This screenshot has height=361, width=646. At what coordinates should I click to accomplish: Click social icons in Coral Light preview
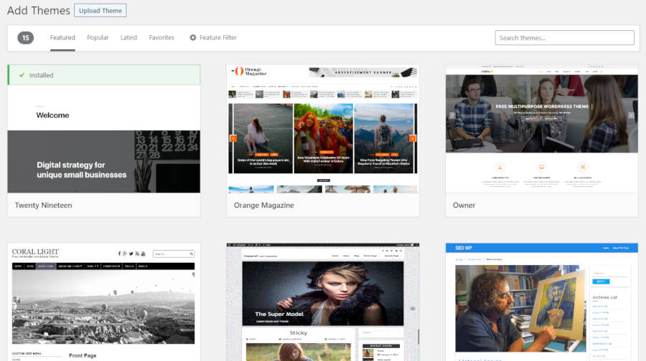point(132,254)
